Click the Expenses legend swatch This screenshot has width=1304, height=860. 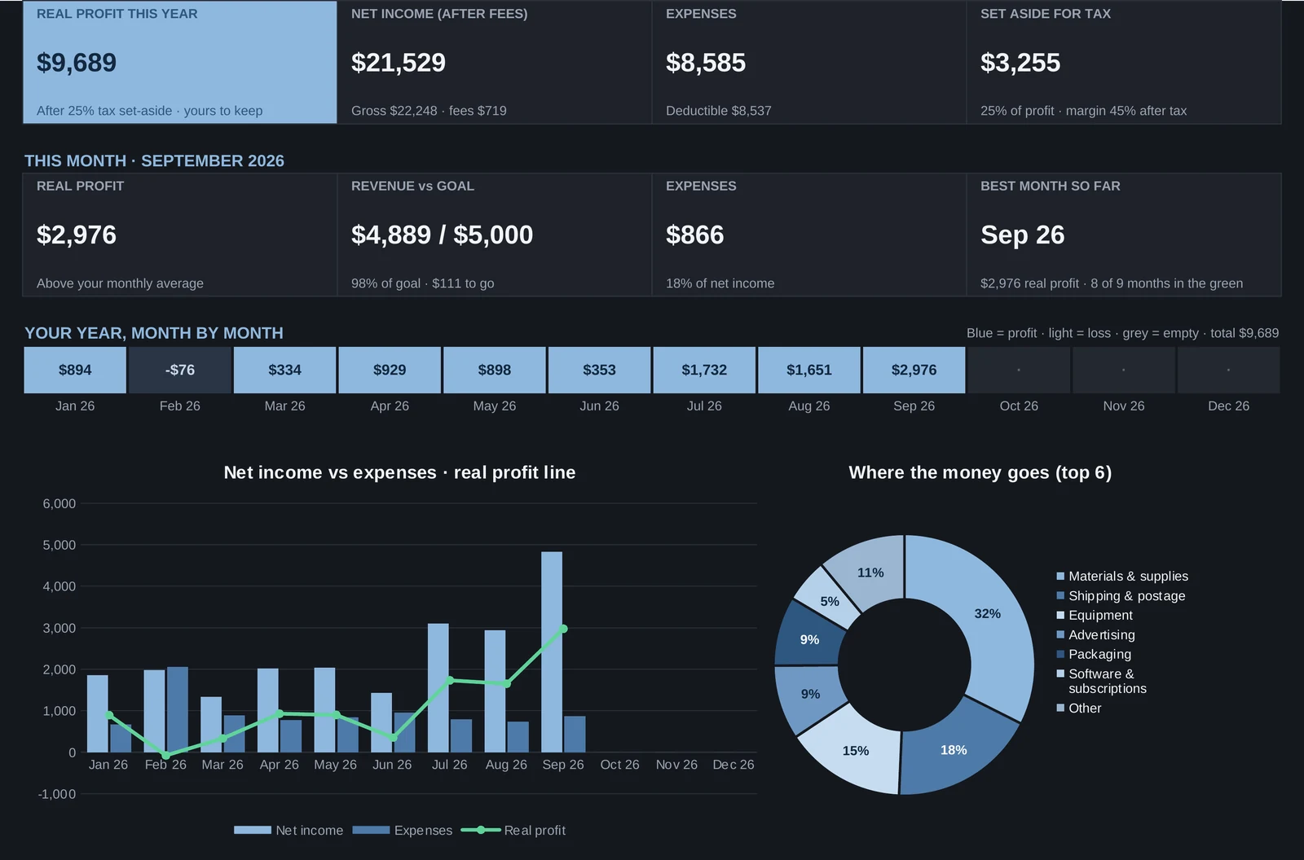tap(371, 830)
